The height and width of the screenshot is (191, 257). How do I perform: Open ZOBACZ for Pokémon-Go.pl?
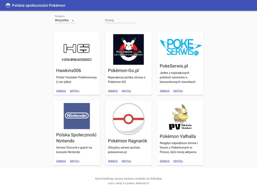113,91
